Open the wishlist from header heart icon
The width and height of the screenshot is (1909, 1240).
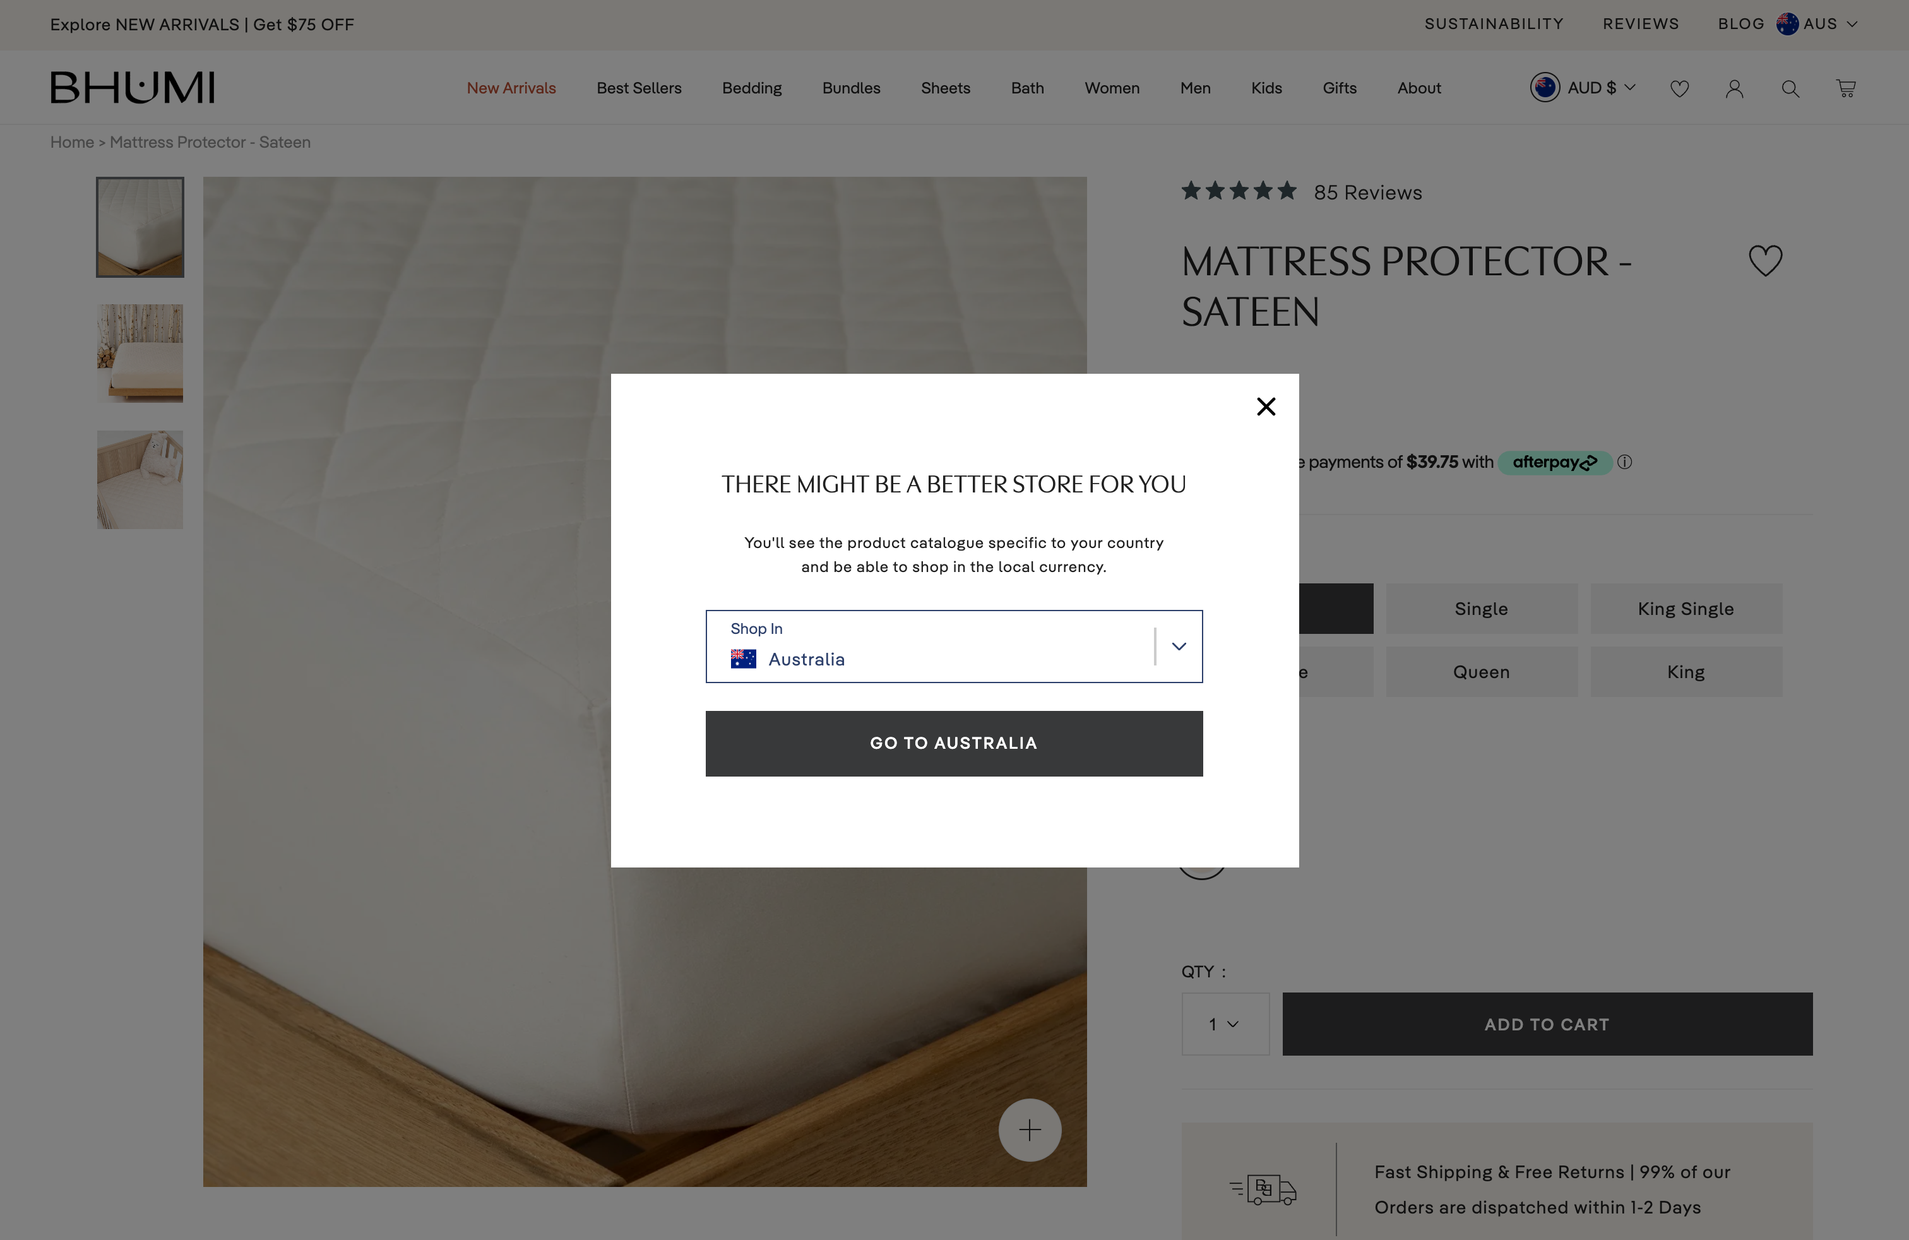point(1679,88)
